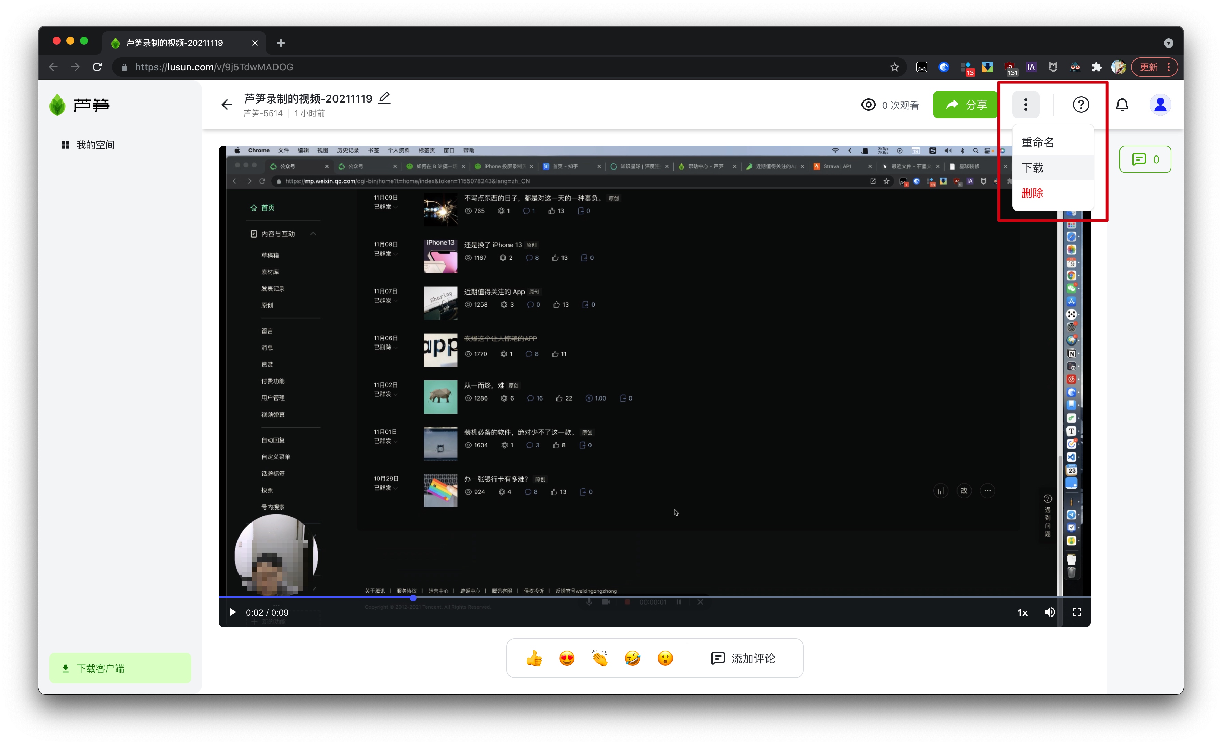Click the 下载客户端 download client button
The image size is (1222, 745).
pyautogui.click(x=120, y=668)
